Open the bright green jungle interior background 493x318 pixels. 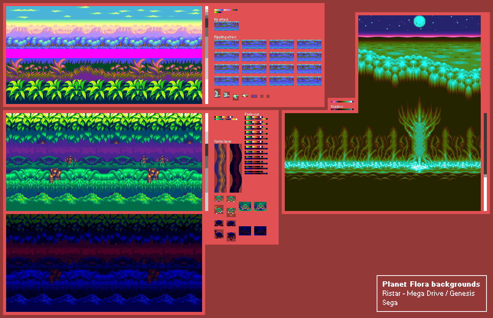point(104,162)
